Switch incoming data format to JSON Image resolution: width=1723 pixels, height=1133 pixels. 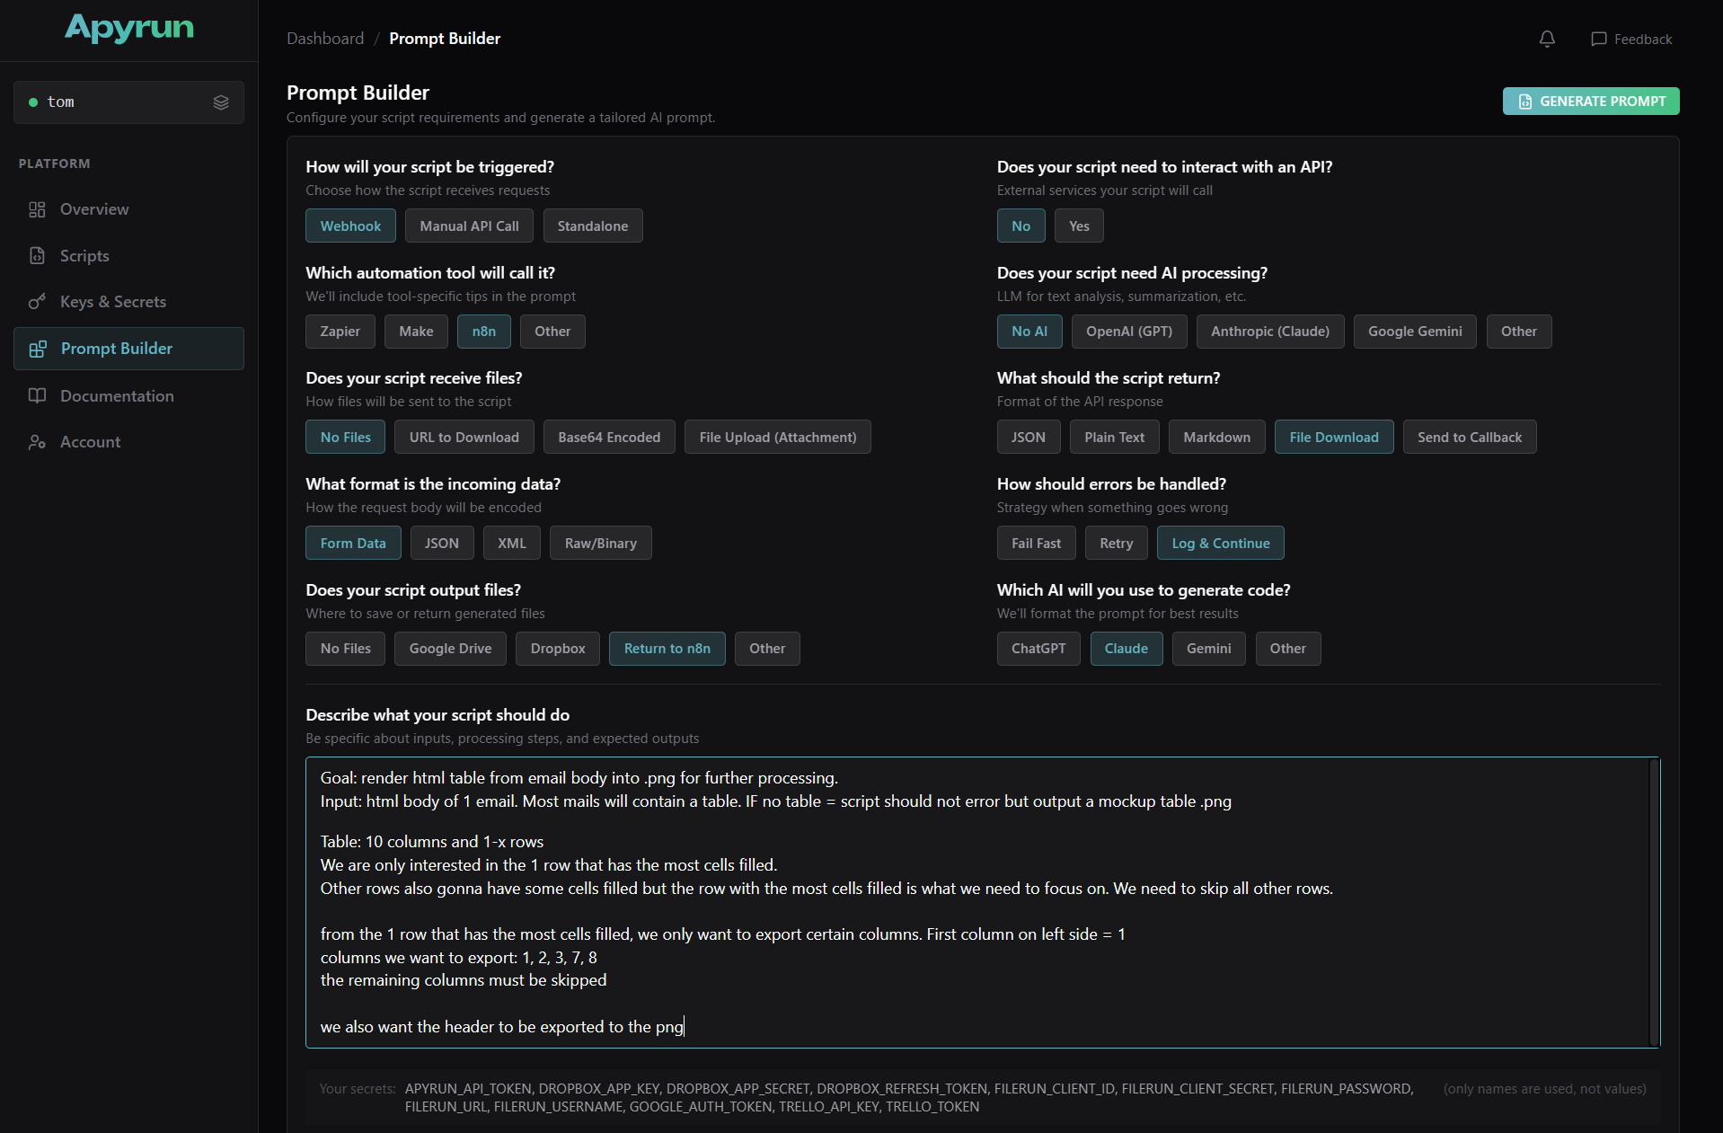(441, 543)
